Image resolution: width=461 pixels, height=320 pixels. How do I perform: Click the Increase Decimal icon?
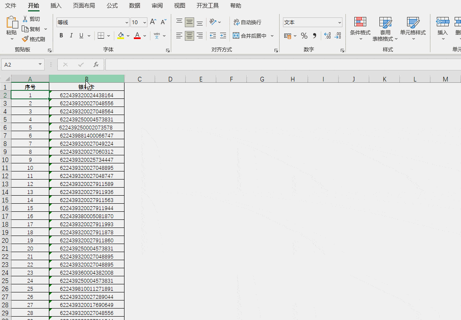point(327,36)
